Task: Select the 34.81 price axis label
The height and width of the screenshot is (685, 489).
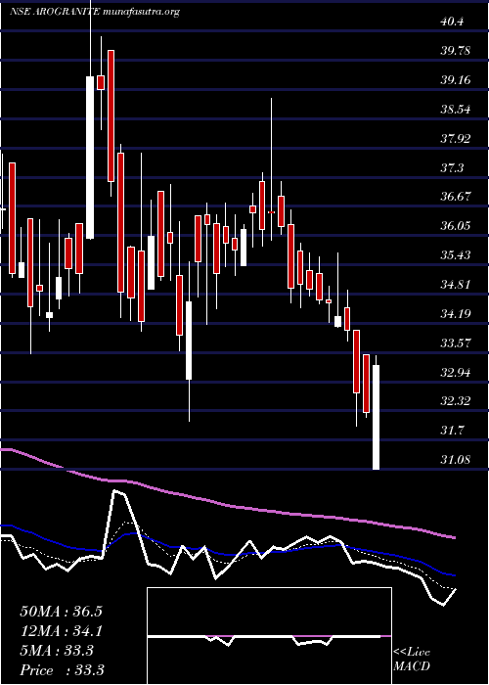Action: pyautogui.click(x=456, y=285)
